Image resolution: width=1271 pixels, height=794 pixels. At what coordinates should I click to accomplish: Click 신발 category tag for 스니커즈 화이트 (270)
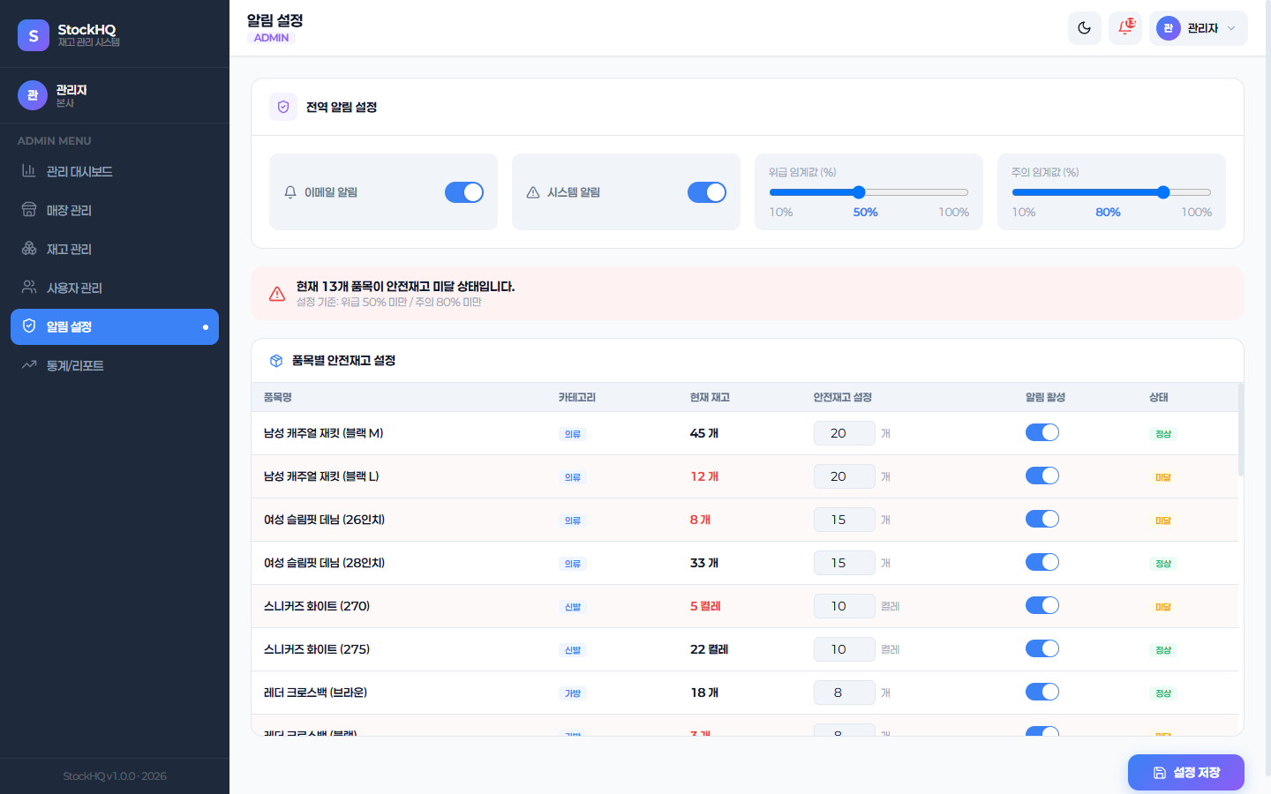[x=573, y=607]
